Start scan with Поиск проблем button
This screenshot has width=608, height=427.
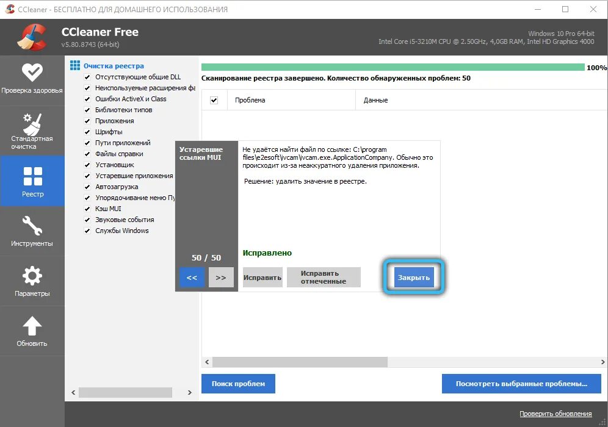(239, 384)
